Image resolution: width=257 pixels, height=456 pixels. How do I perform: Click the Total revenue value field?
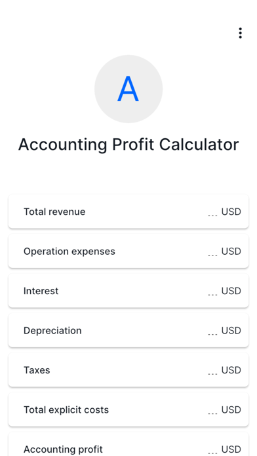212,212
